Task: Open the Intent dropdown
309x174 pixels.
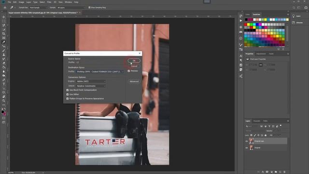Action: tap(91, 86)
